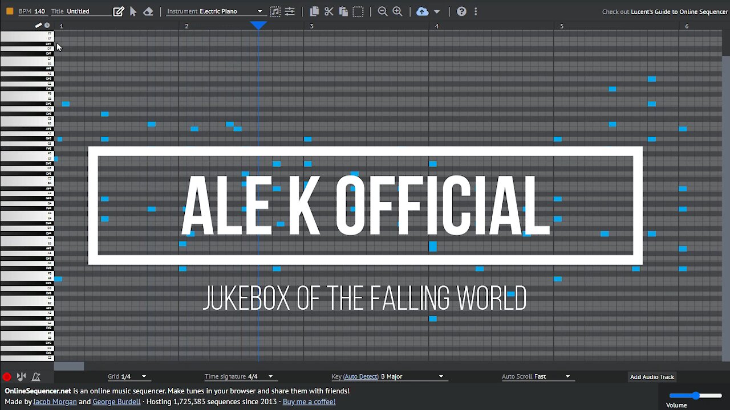
Task: Click the small marker icon above piano keys
Action: 38,26
